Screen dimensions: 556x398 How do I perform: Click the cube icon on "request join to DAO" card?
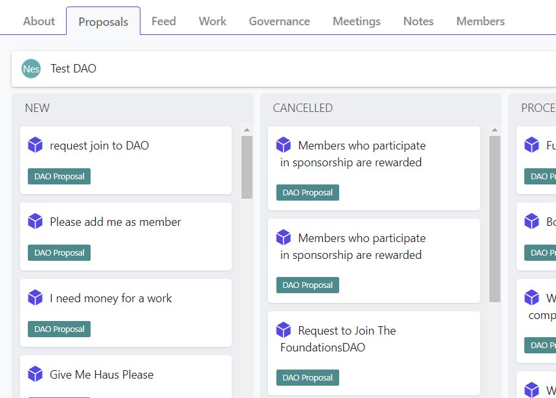click(x=35, y=145)
